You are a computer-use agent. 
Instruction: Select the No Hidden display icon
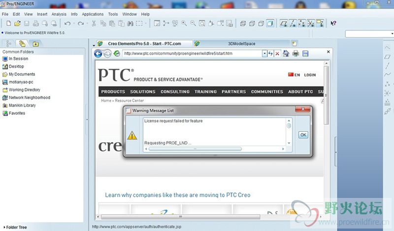(261, 23)
